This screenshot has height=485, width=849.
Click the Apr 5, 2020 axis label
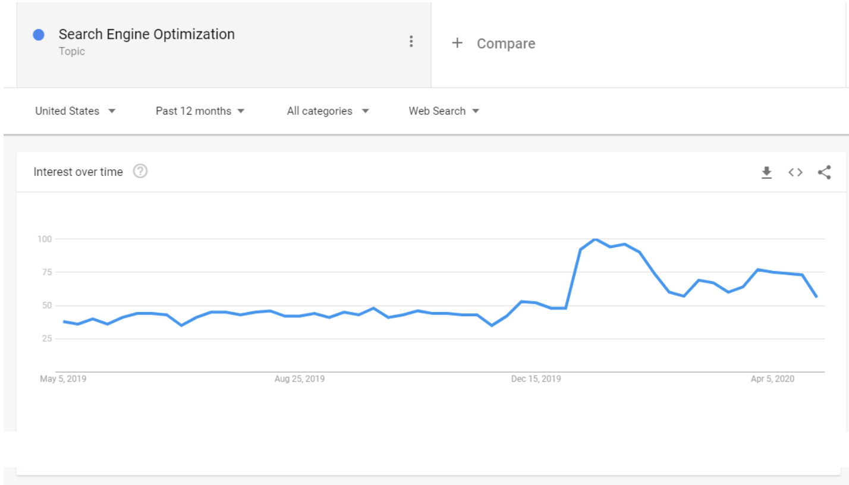[772, 379]
